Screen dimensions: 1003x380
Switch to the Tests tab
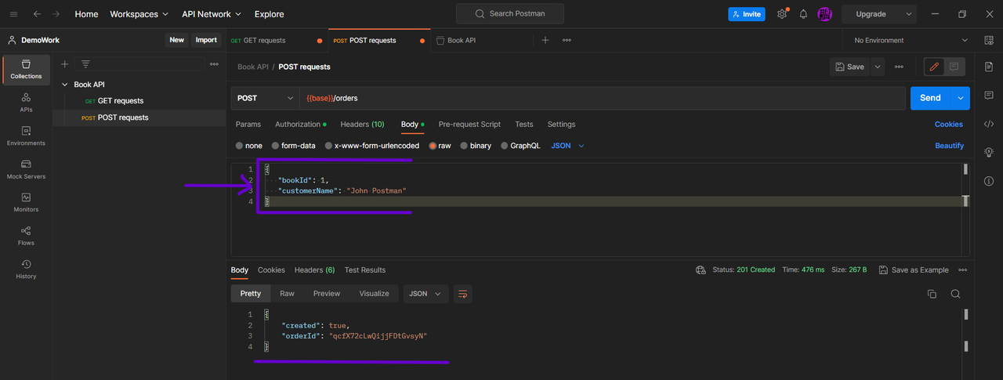coord(524,125)
